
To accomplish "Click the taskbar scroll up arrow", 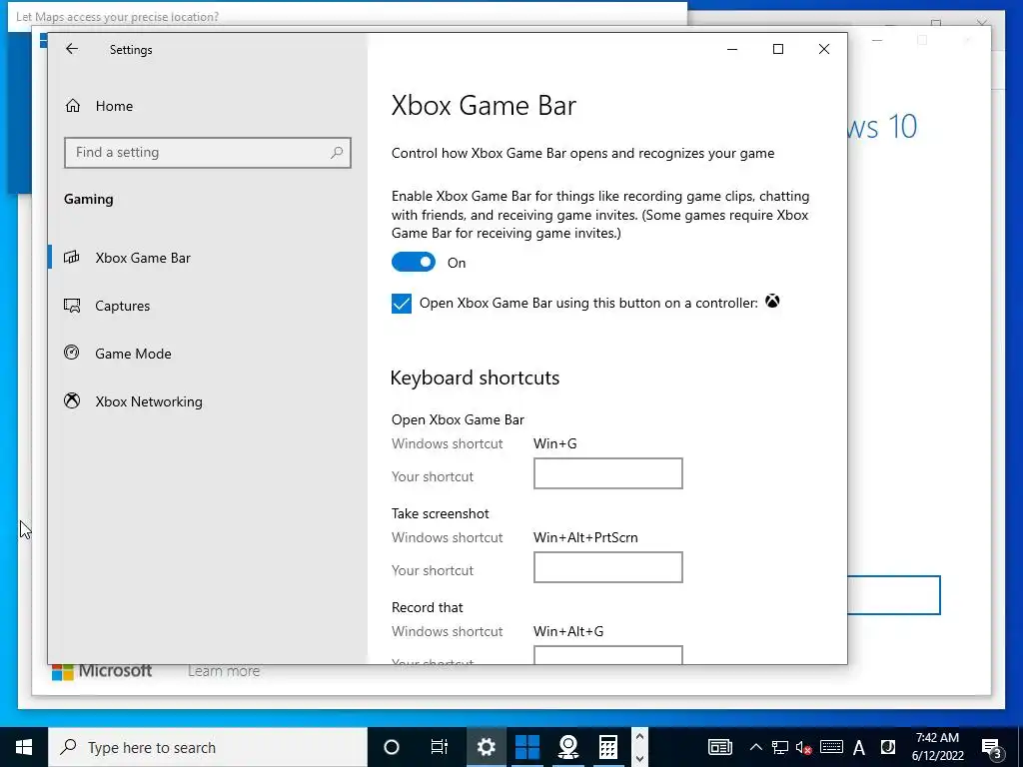I will tap(639, 736).
